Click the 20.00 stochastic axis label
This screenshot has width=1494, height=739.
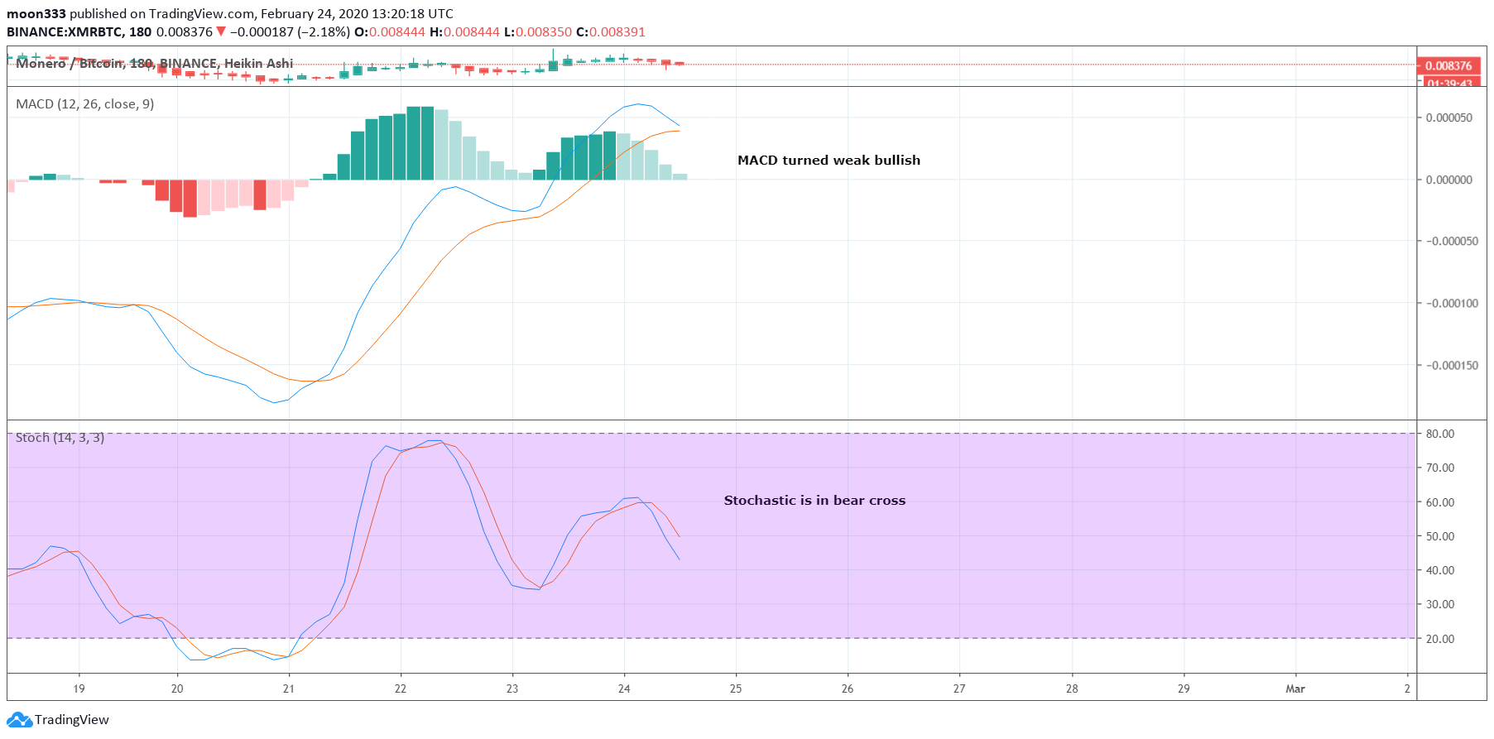1440,639
